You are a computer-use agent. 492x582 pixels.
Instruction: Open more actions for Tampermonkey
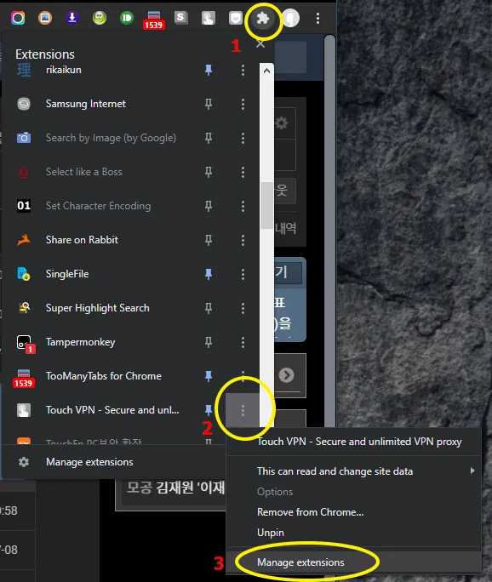click(243, 342)
